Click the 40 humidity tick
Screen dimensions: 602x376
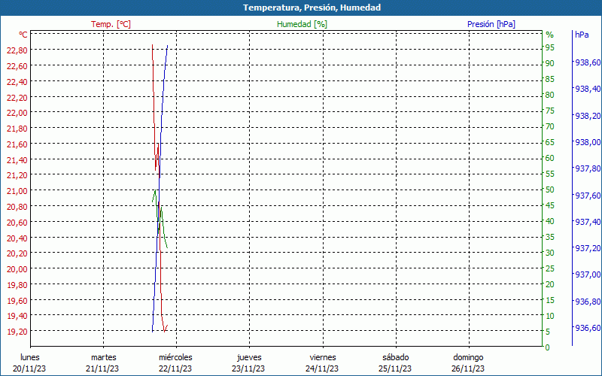click(550, 221)
